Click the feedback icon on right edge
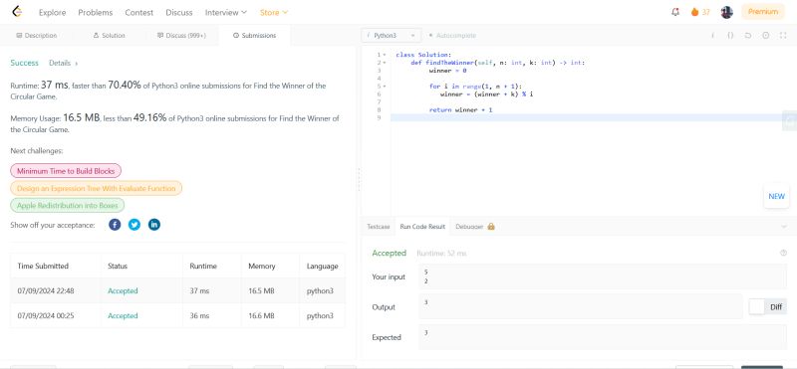The image size is (797, 369). click(790, 120)
